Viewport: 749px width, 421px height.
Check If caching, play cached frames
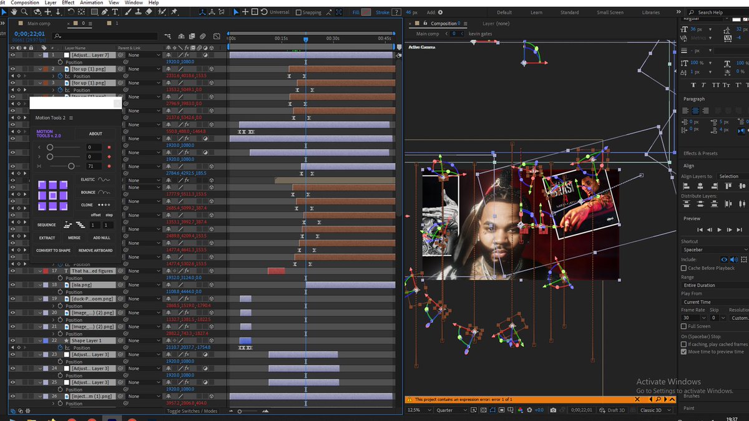684,344
